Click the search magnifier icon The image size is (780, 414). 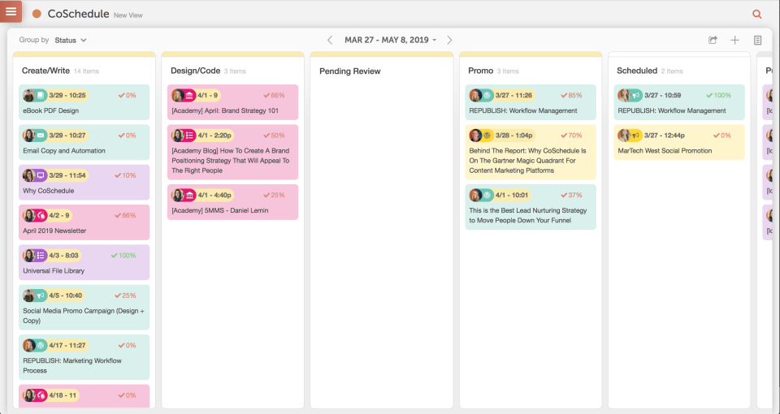click(757, 15)
